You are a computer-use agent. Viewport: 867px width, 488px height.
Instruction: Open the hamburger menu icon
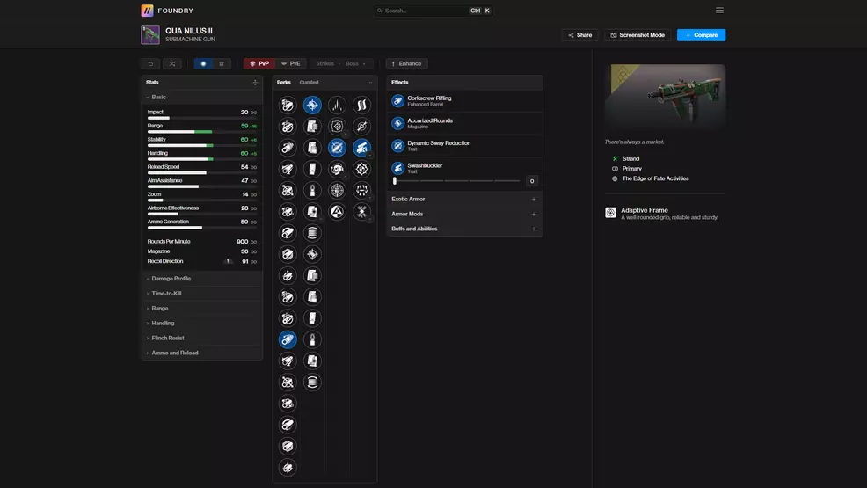point(719,11)
